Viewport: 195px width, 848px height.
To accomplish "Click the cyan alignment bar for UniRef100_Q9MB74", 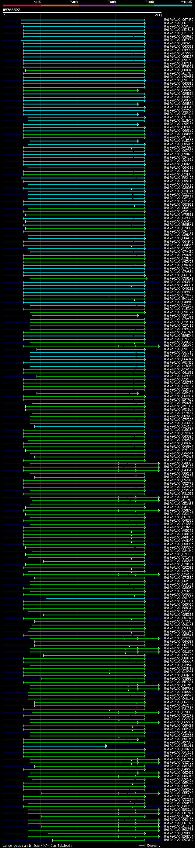I will pyautogui.click(x=81, y=104).
